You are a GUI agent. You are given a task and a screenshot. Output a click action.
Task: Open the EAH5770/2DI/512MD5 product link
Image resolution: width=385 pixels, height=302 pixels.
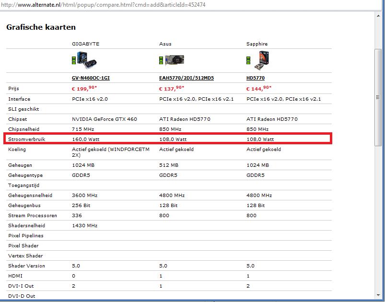(x=187, y=78)
